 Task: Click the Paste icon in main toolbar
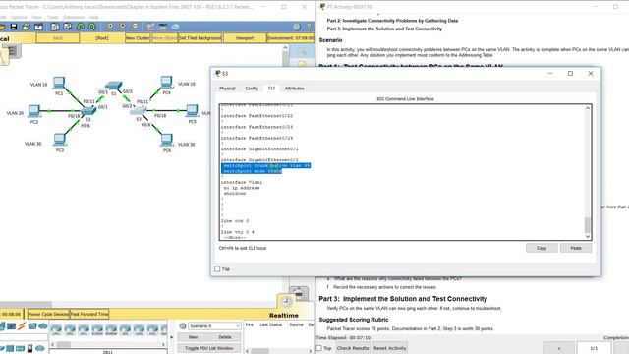[68, 27]
